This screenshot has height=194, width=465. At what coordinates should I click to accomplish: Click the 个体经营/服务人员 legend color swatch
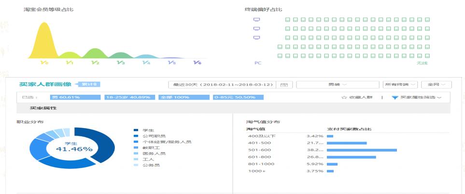pyautogui.click(x=136, y=142)
